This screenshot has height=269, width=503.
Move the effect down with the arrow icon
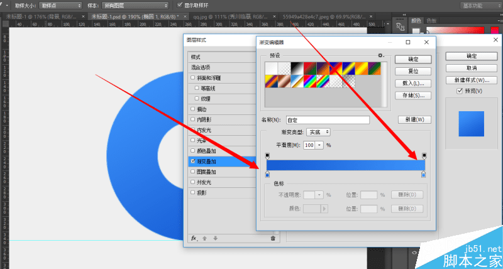click(215, 238)
